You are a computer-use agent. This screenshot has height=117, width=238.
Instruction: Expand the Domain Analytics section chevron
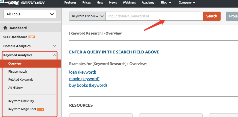(x=55, y=46)
